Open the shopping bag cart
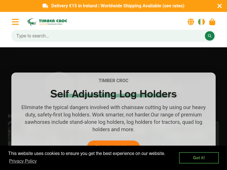Image resolution: width=227 pixels, height=170 pixels. [212, 22]
